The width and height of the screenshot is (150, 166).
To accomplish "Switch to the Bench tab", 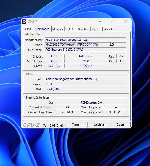I will 96,29.
